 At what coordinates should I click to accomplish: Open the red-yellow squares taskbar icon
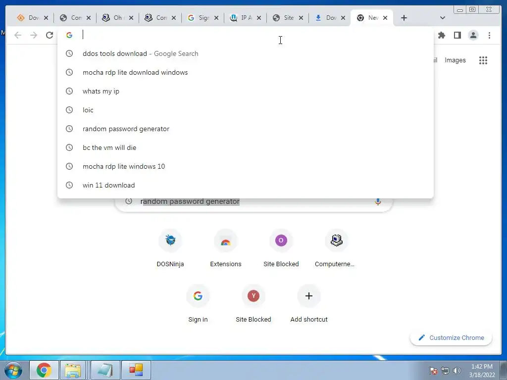[136, 370]
